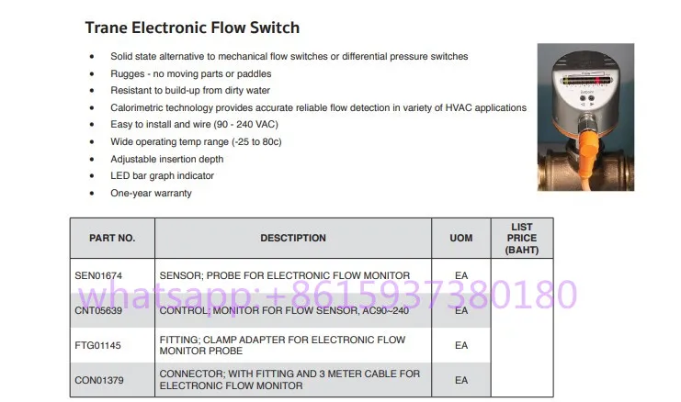Click the PART NO. column header
Image resolution: width=681 pixels, height=402 pixels.
pyautogui.click(x=112, y=238)
